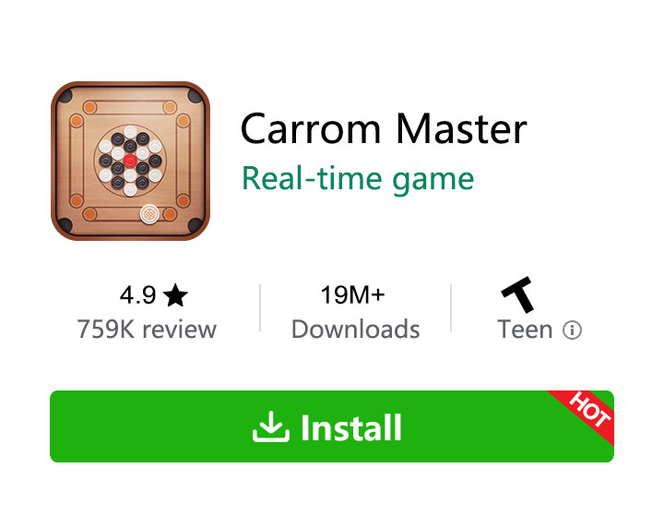Click the black T content rating icon

[518, 294]
